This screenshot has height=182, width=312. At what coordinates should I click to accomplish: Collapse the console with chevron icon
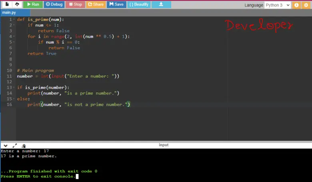[6, 146]
